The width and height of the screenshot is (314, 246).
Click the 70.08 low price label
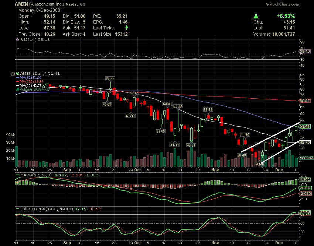pyautogui.click(x=107, y=104)
